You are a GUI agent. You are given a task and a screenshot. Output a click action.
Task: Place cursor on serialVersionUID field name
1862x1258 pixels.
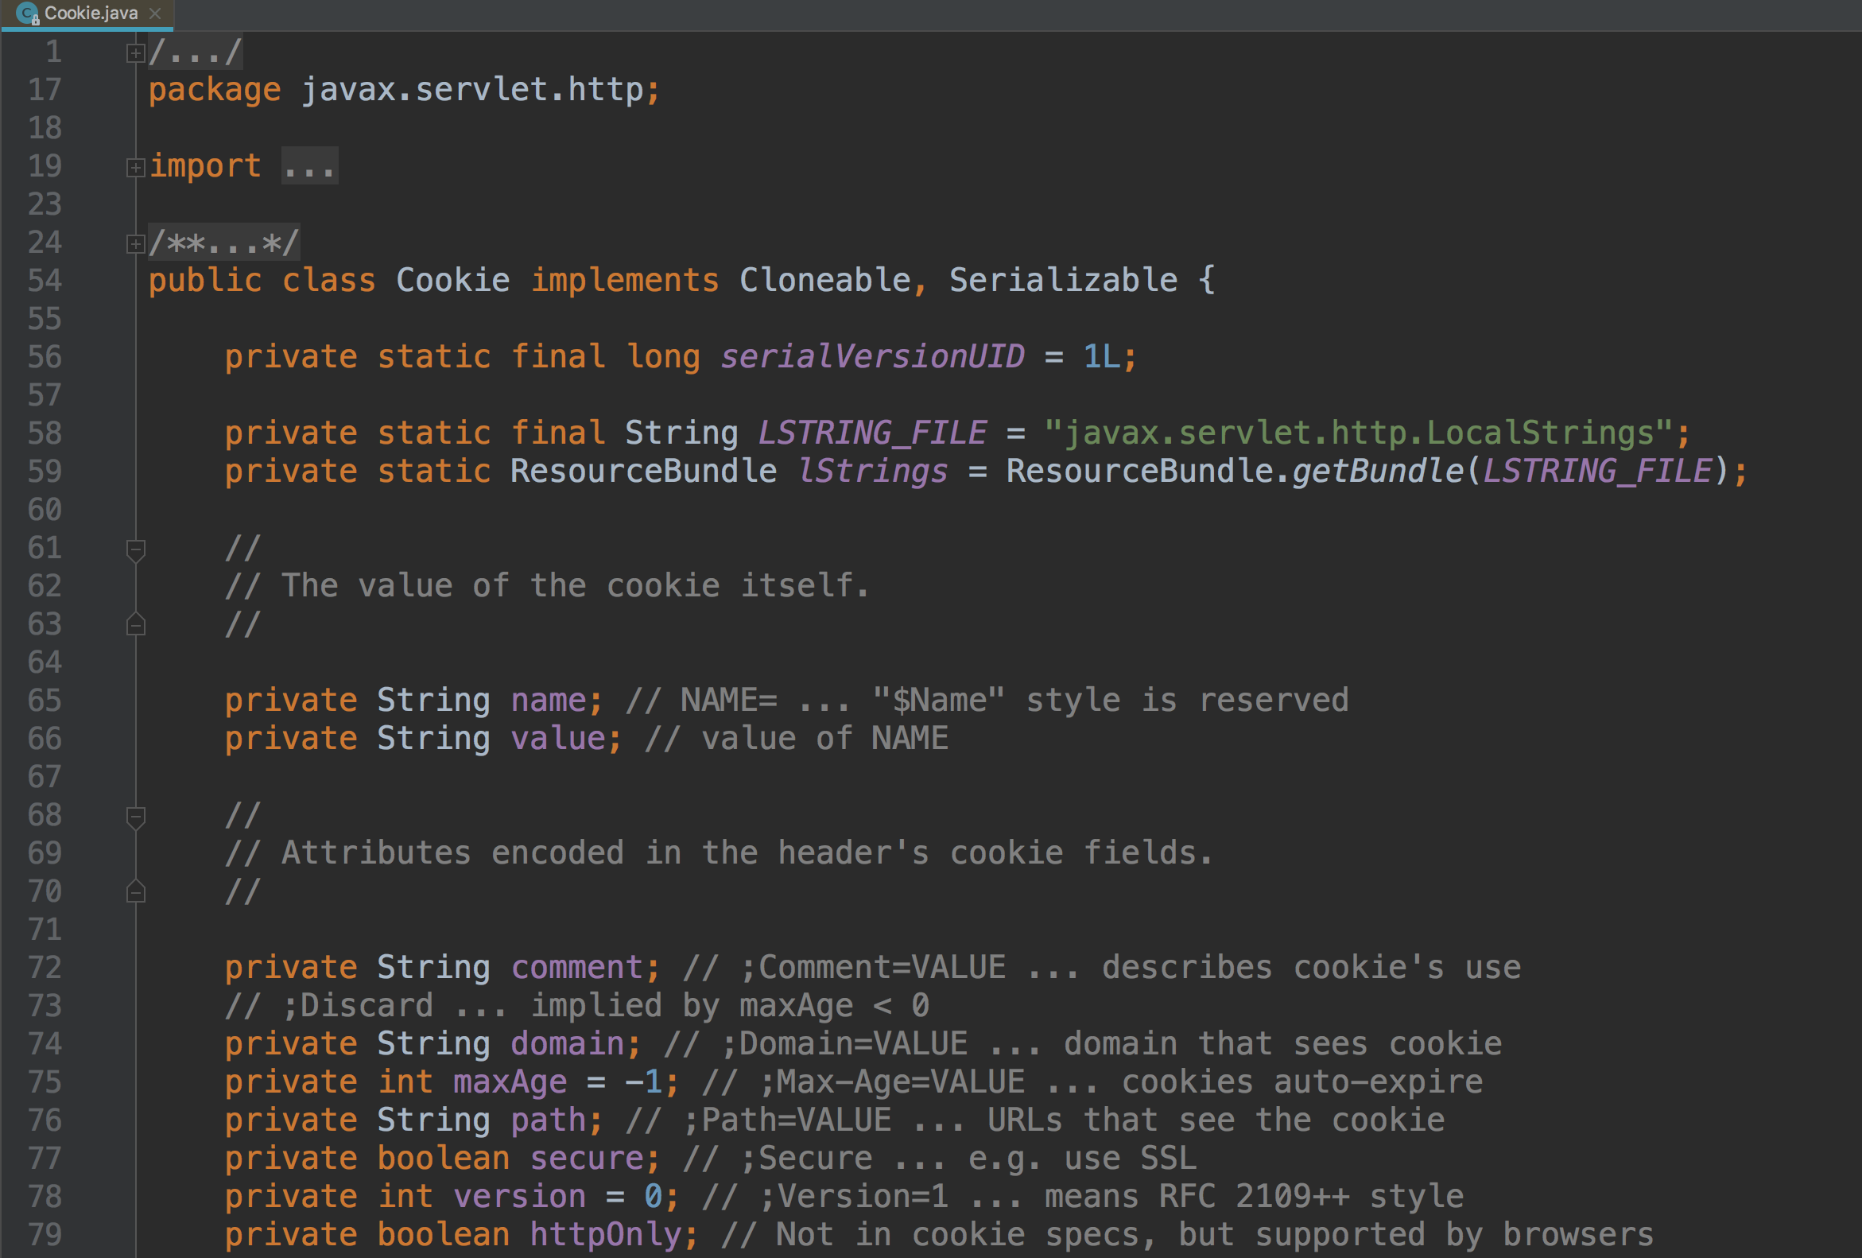pyautogui.click(x=871, y=356)
